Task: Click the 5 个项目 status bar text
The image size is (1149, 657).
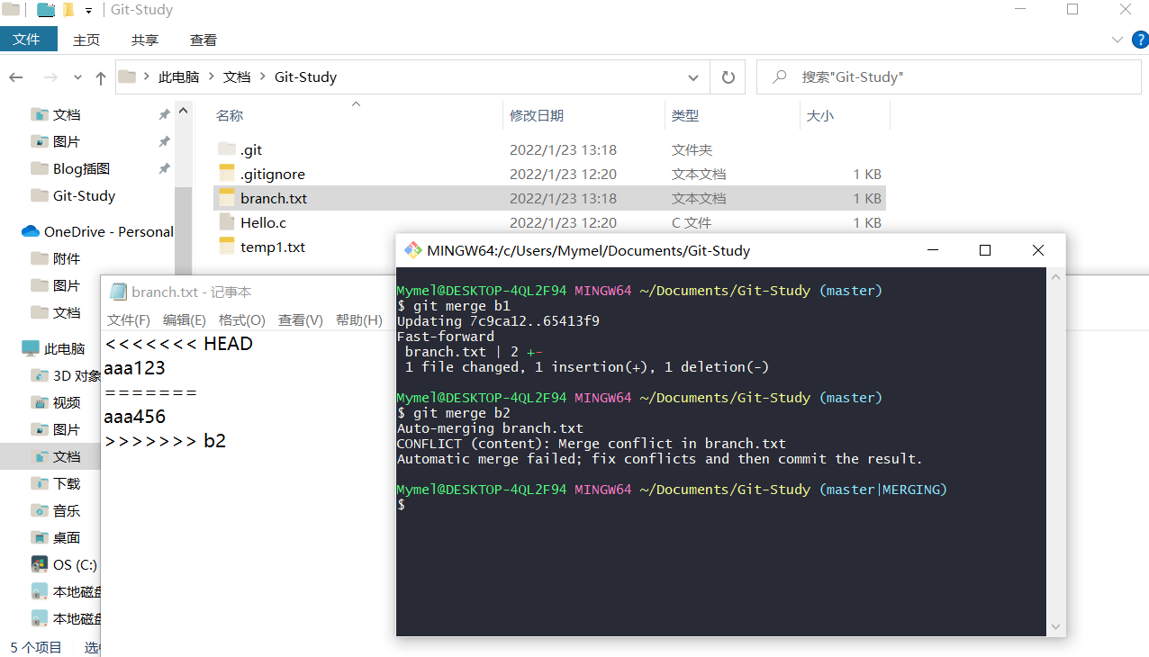Action: pyautogui.click(x=36, y=647)
